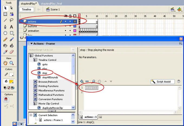This screenshot has height=126, width=184.
Task: Click the No Color icon
Action: tap(9, 88)
